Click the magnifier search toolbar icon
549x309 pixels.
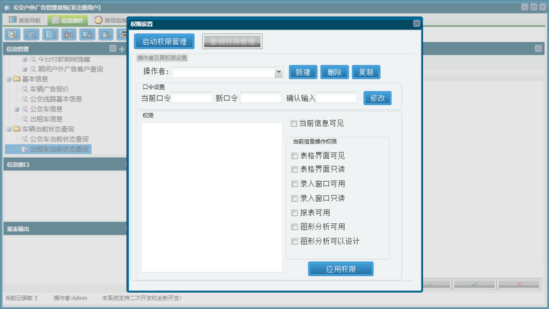pyautogui.click(x=12, y=34)
